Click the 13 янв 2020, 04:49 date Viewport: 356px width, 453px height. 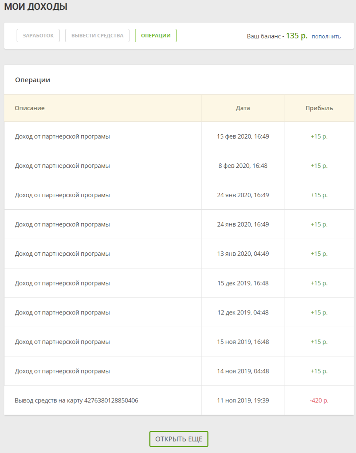pos(243,254)
